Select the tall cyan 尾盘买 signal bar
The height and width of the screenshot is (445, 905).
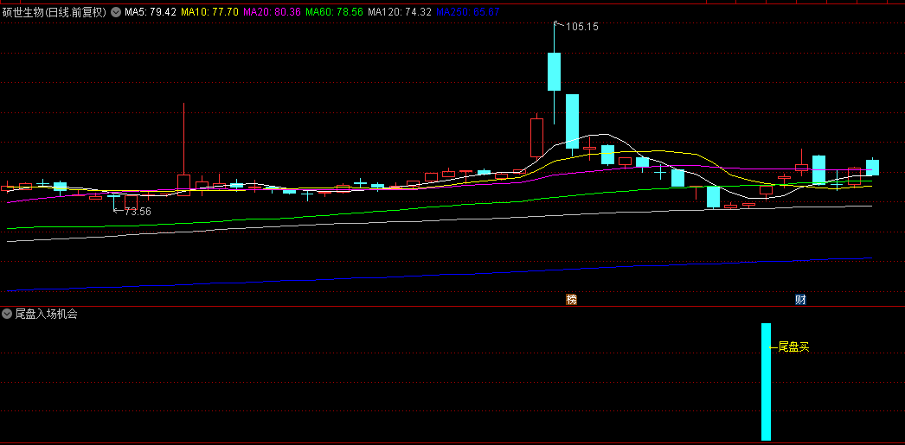pyautogui.click(x=766, y=382)
